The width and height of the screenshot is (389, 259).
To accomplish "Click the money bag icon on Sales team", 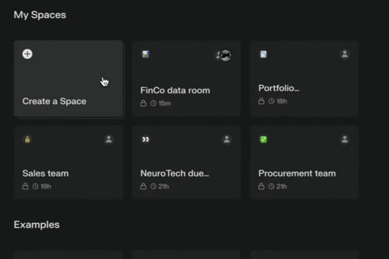I will (x=27, y=139).
